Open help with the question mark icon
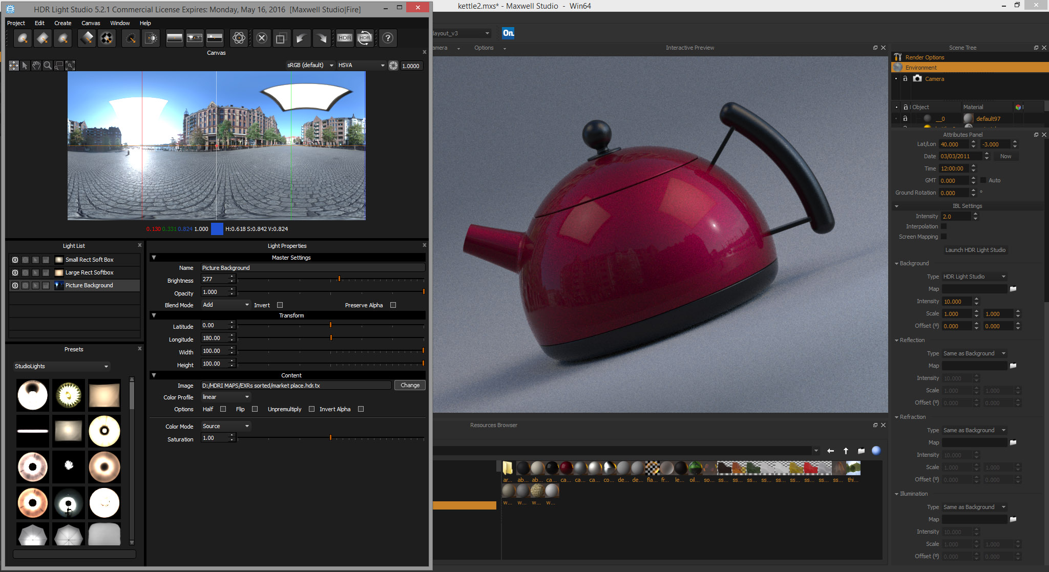This screenshot has height=572, width=1049. click(388, 38)
